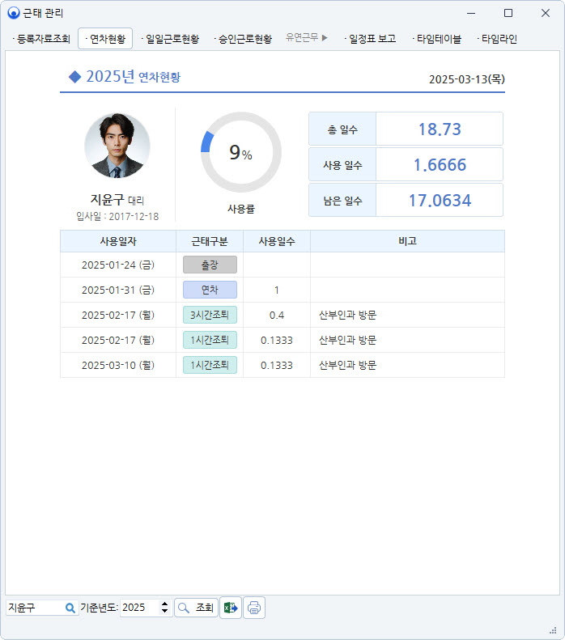The width and height of the screenshot is (565, 640).
Task: Click the 기준년도 year stepper arrows
Action: tap(165, 608)
